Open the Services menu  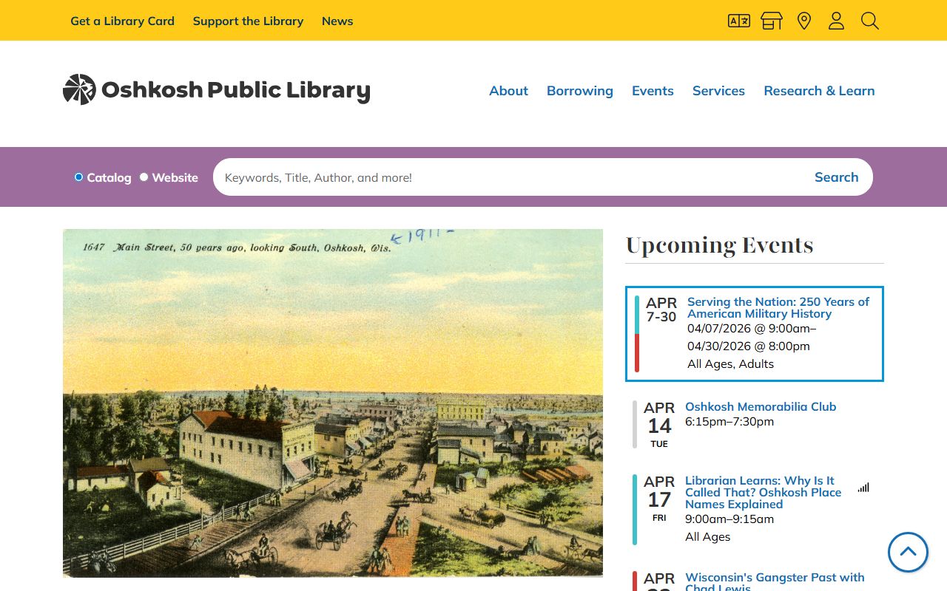click(718, 91)
